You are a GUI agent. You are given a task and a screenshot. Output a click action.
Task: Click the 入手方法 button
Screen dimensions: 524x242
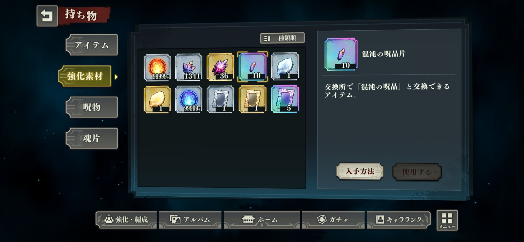360,171
